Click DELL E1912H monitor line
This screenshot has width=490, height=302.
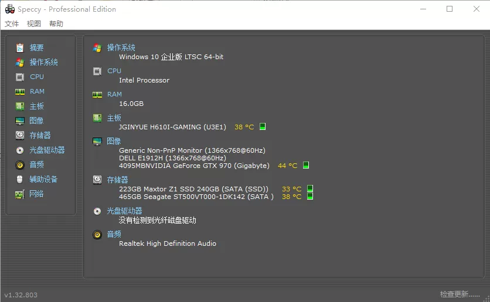point(172,158)
